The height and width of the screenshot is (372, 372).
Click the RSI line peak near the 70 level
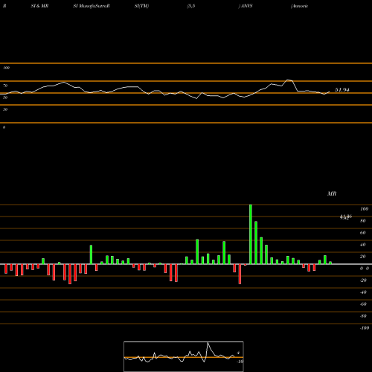[288, 80]
